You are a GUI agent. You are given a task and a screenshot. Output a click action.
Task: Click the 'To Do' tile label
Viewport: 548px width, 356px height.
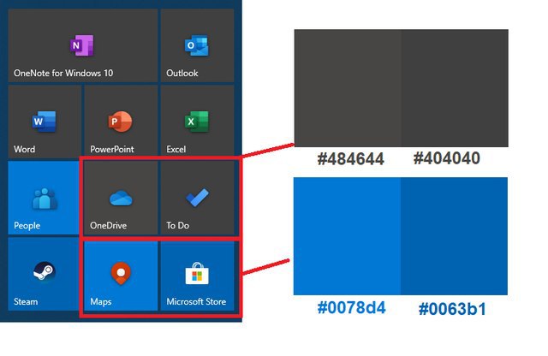[x=177, y=225]
